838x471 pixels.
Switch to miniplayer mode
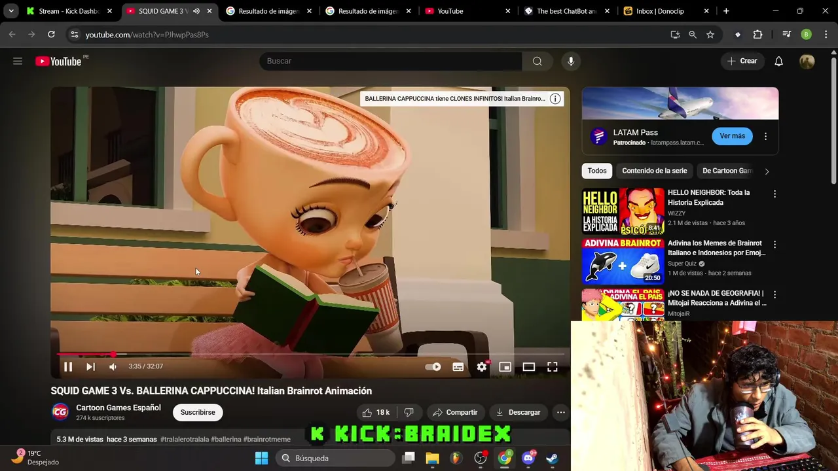click(505, 366)
